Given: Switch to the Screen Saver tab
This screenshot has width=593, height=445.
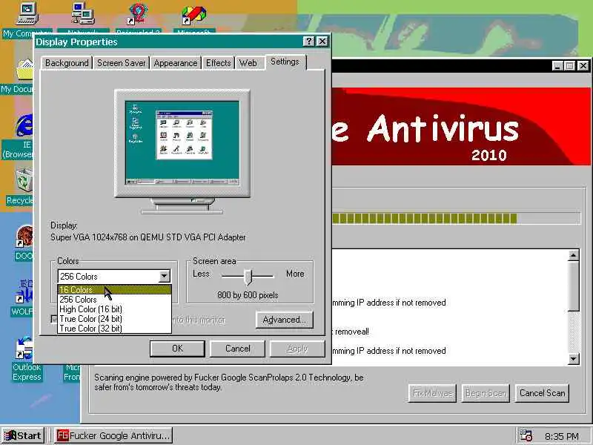Looking at the screenshot, I should pos(121,63).
